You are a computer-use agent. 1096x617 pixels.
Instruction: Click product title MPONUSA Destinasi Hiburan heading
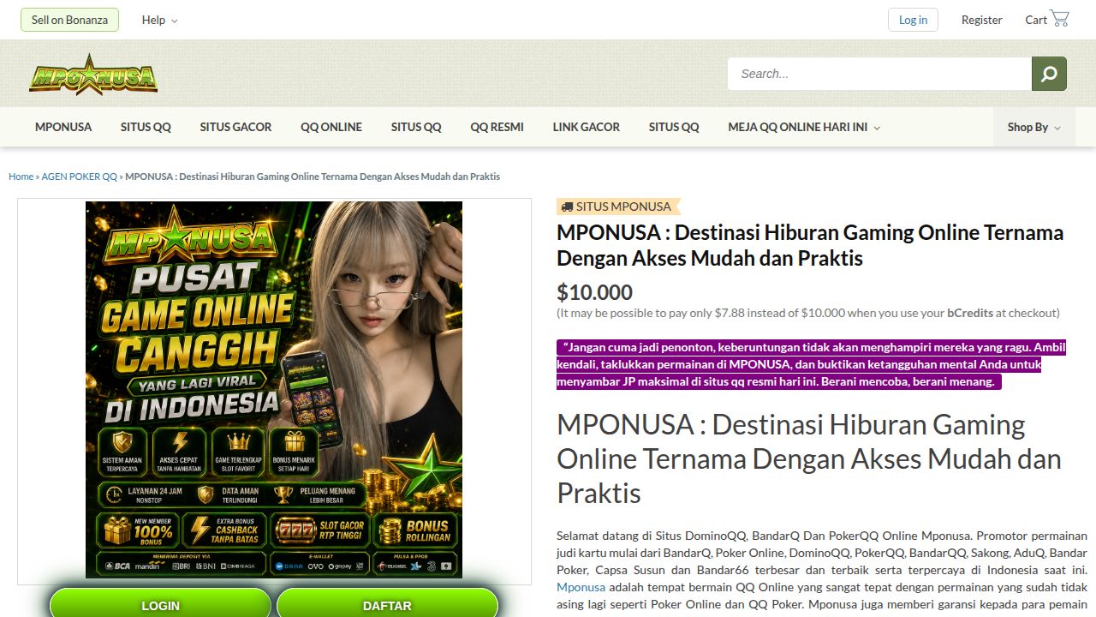pyautogui.click(x=810, y=245)
